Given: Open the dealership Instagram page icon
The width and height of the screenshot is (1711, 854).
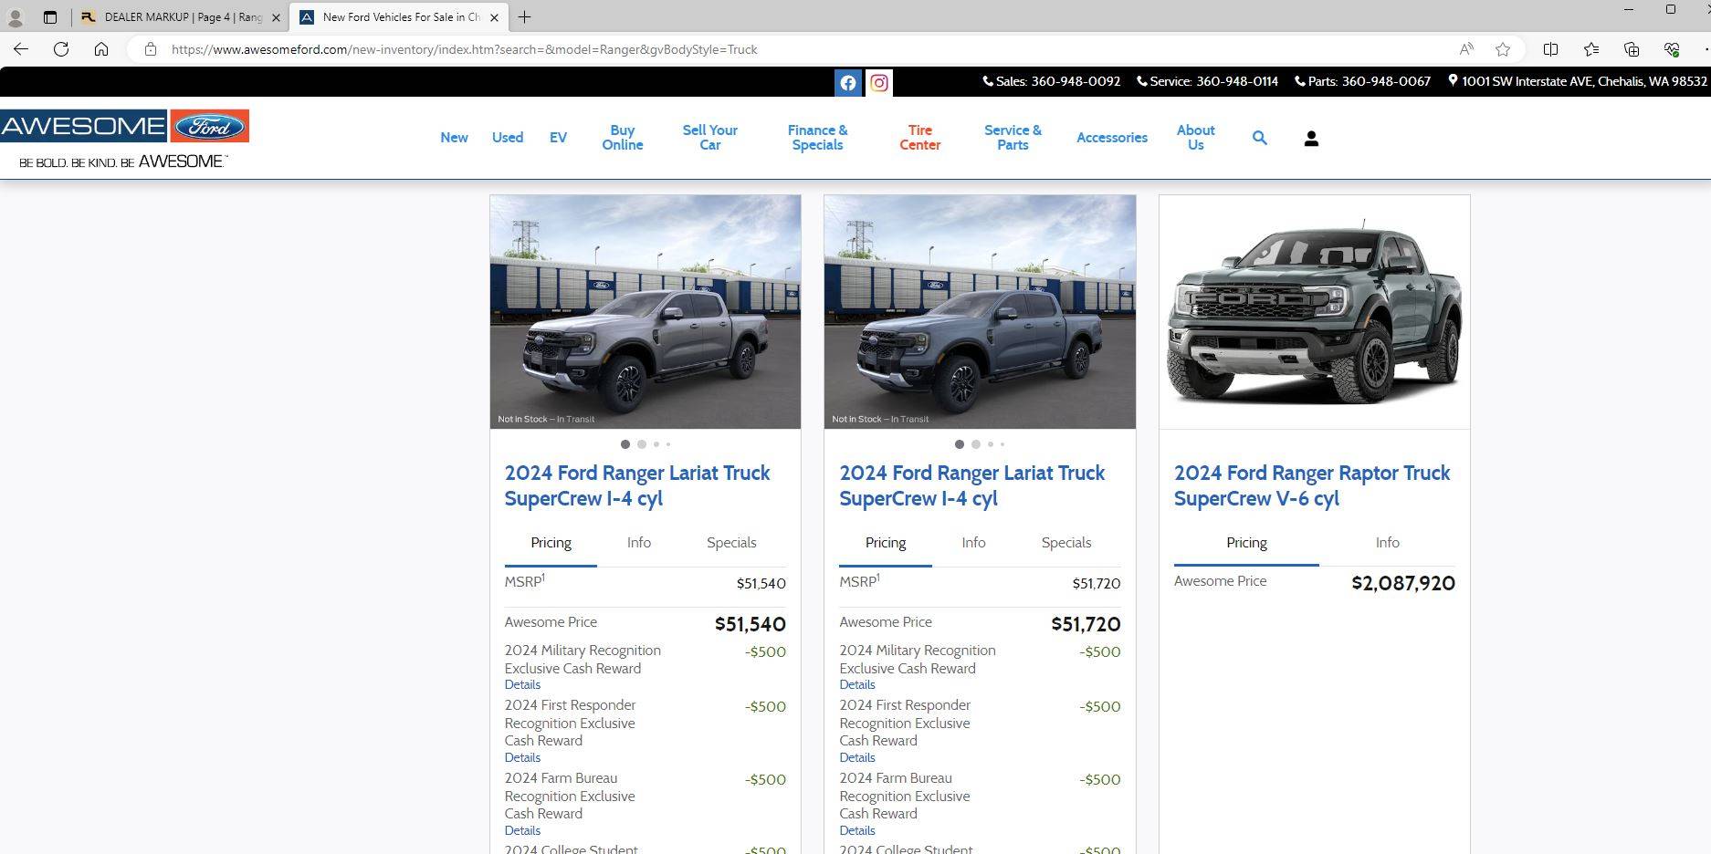Looking at the screenshot, I should [x=879, y=83].
